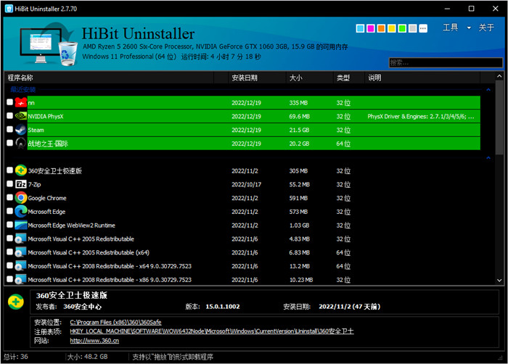Choose the magenta theme color swatch

[x=371, y=28]
